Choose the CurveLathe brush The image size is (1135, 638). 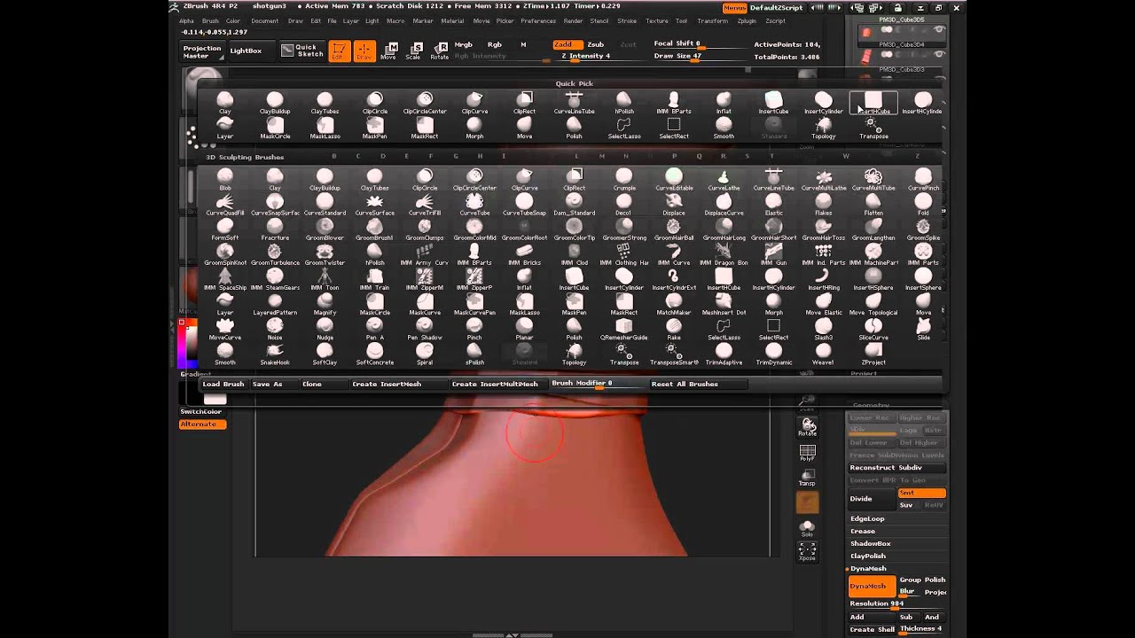click(x=724, y=180)
